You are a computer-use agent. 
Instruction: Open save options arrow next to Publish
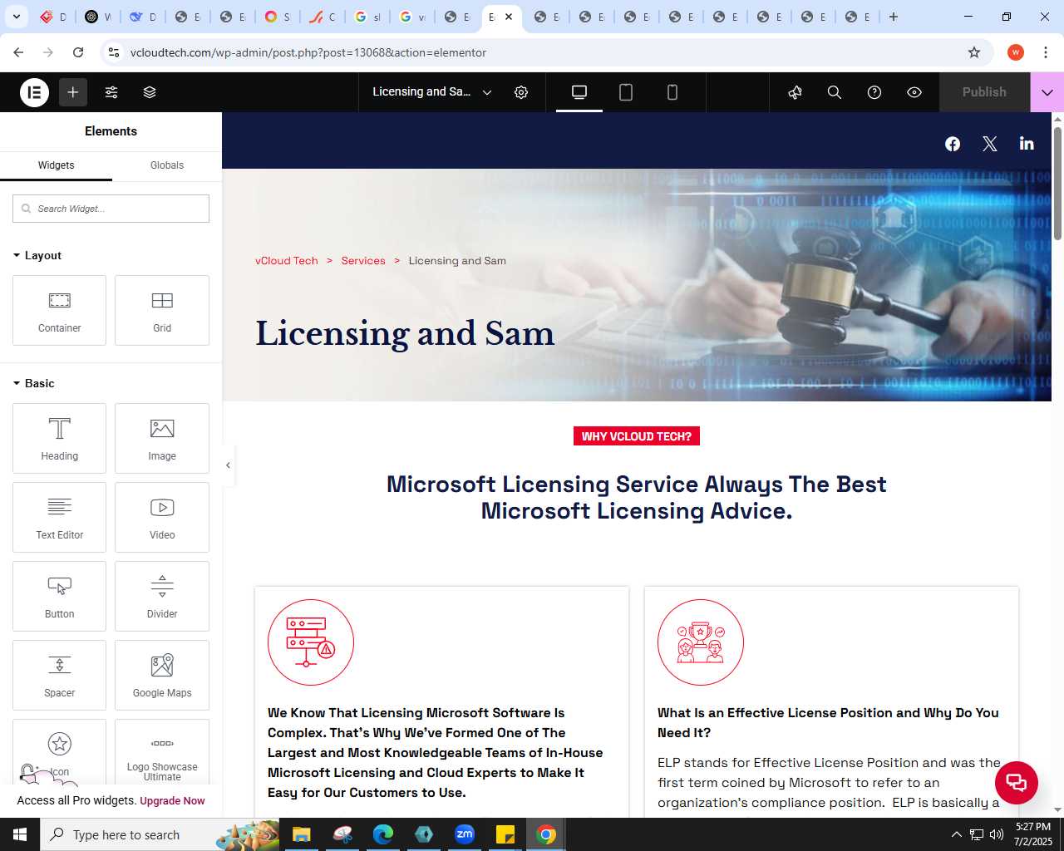[1047, 92]
